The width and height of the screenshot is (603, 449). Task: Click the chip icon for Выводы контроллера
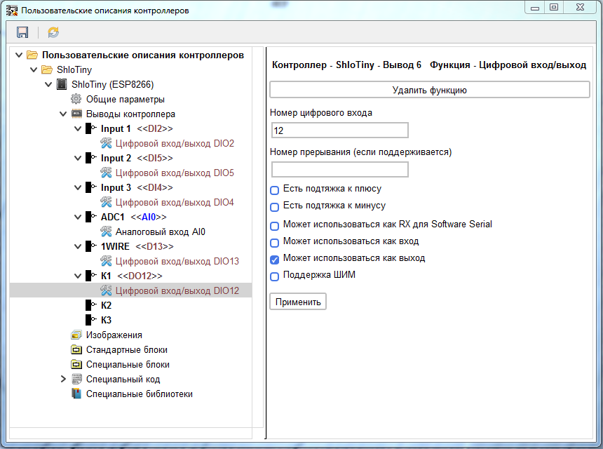point(76,114)
